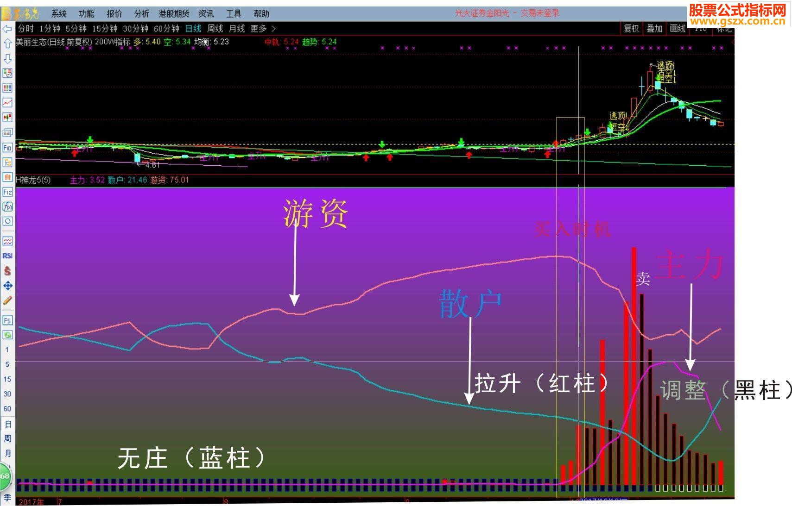Open the 分析 menu
This screenshot has height=506, width=792.
coord(142,14)
